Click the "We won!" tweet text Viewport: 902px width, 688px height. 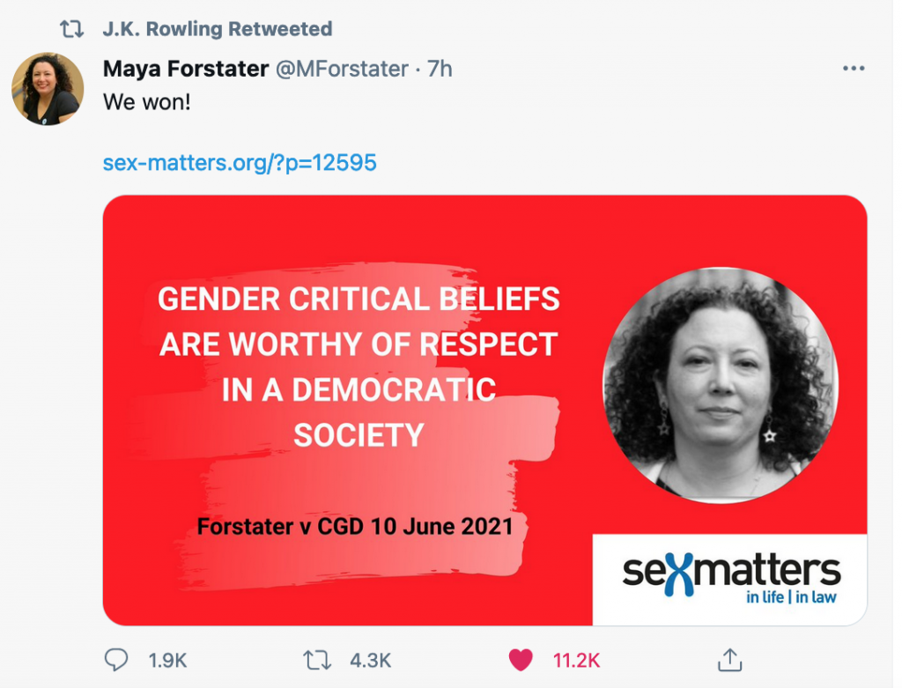pyautogui.click(x=146, y=101)
